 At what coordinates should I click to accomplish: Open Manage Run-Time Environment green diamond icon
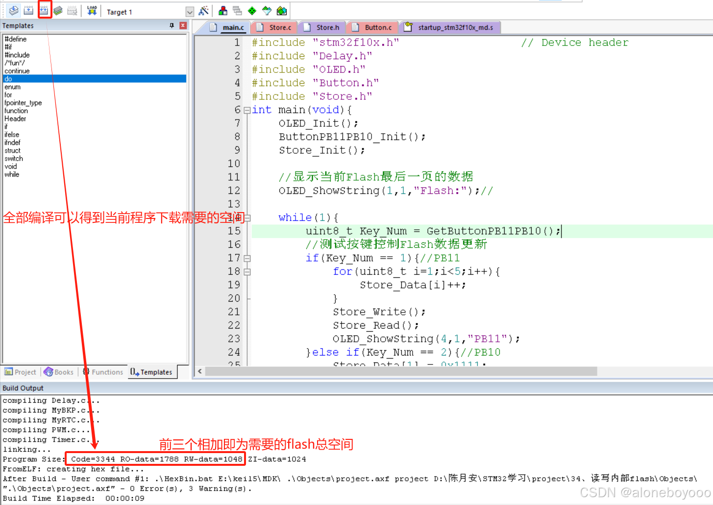[252, 11]
